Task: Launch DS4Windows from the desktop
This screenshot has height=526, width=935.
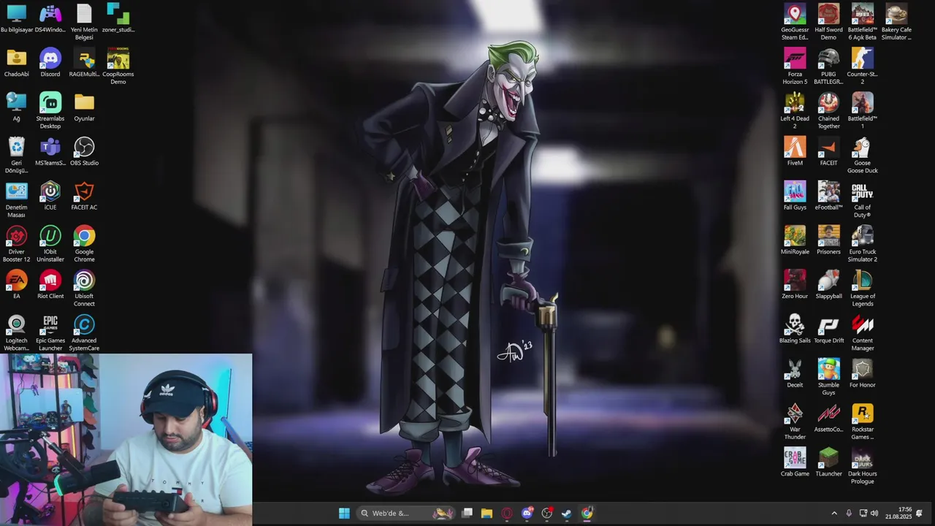Action: coord(50,19)
